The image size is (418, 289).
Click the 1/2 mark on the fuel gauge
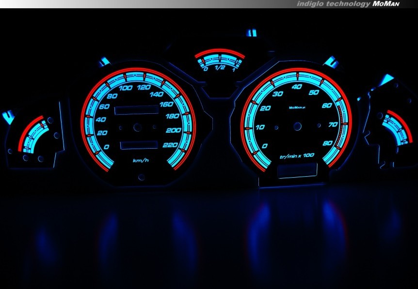(219, 68)
